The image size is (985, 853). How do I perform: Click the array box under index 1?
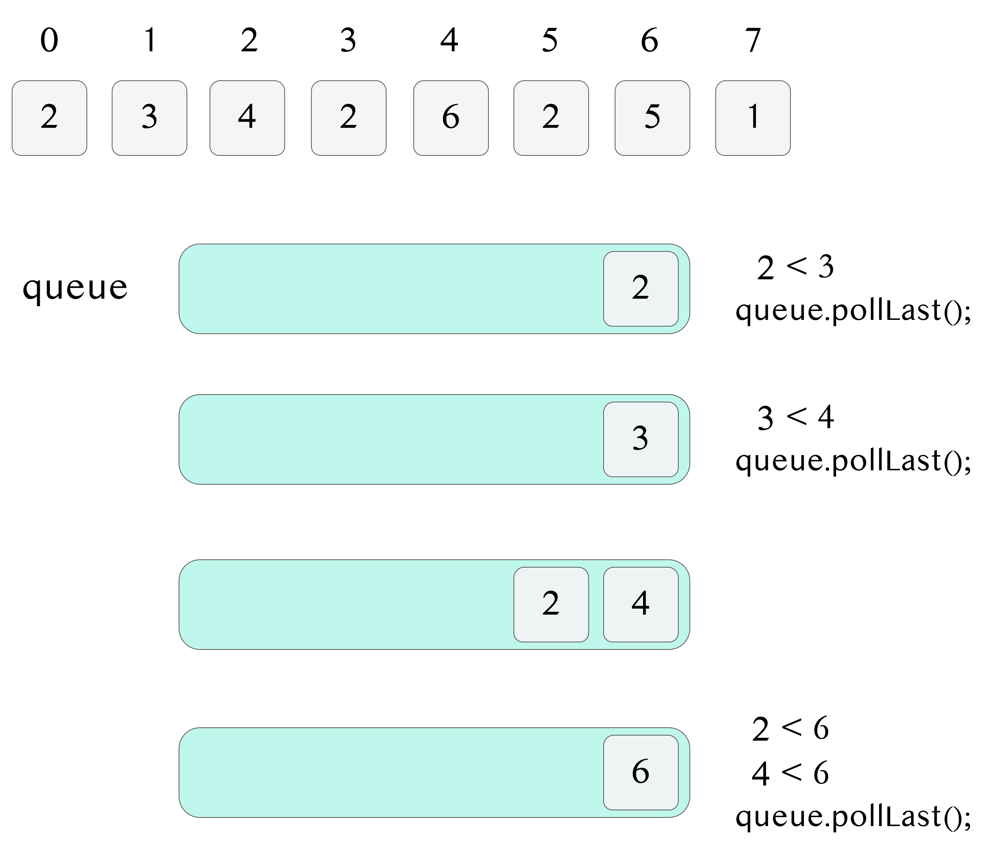pyautogui.click(x=149, y=117)
